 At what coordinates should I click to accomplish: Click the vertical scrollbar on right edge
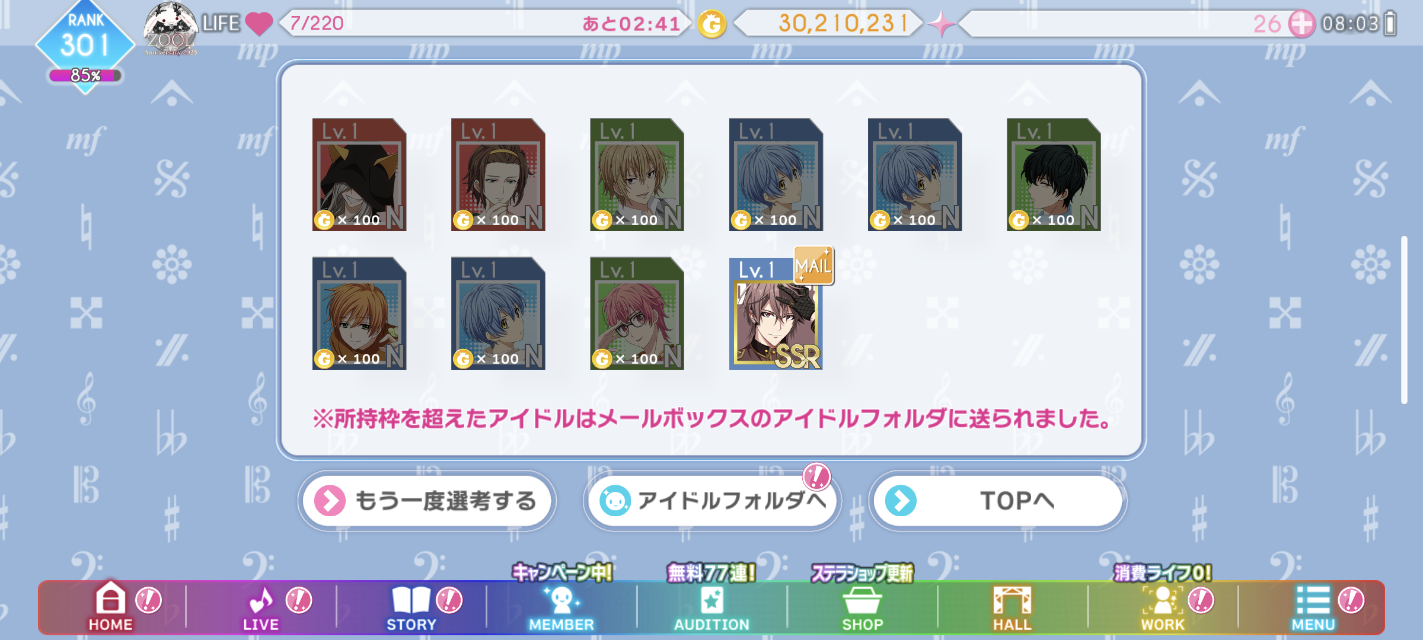tap(1404, 320)
